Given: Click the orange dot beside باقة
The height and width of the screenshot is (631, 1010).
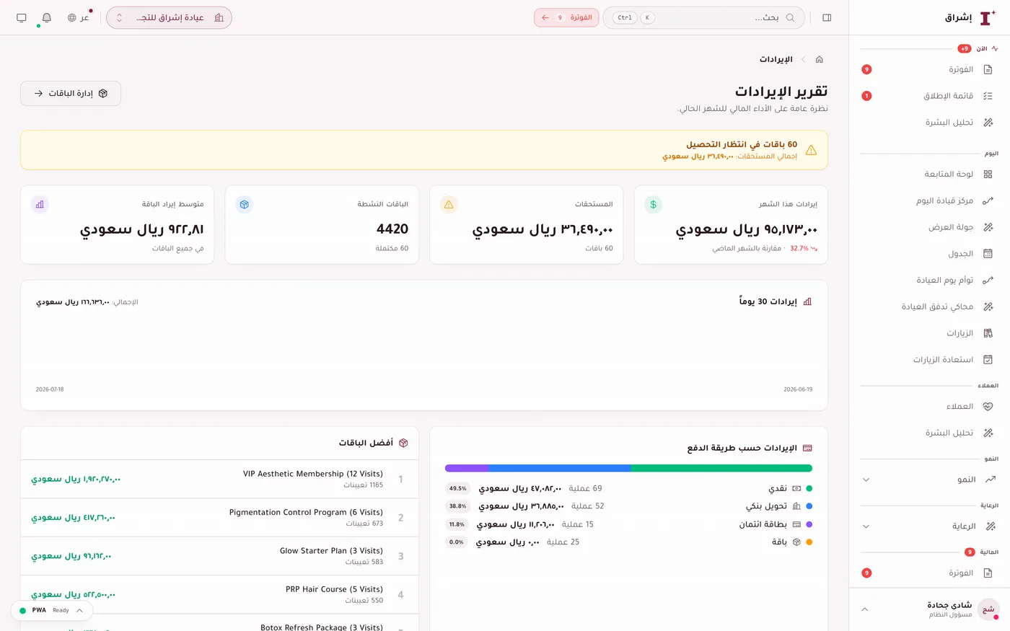Looking at the screenshot, I should click(809, 542).
